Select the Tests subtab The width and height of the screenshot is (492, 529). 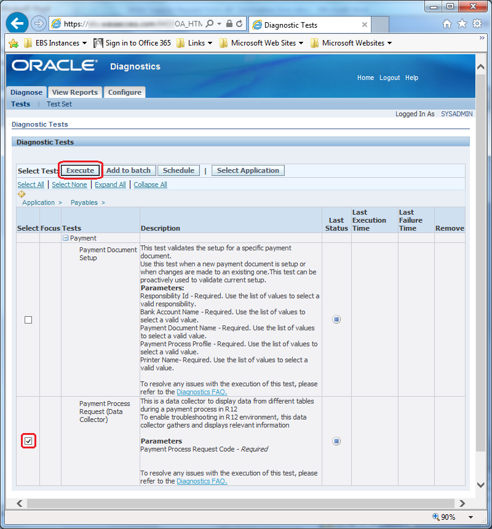pos(20,104)
